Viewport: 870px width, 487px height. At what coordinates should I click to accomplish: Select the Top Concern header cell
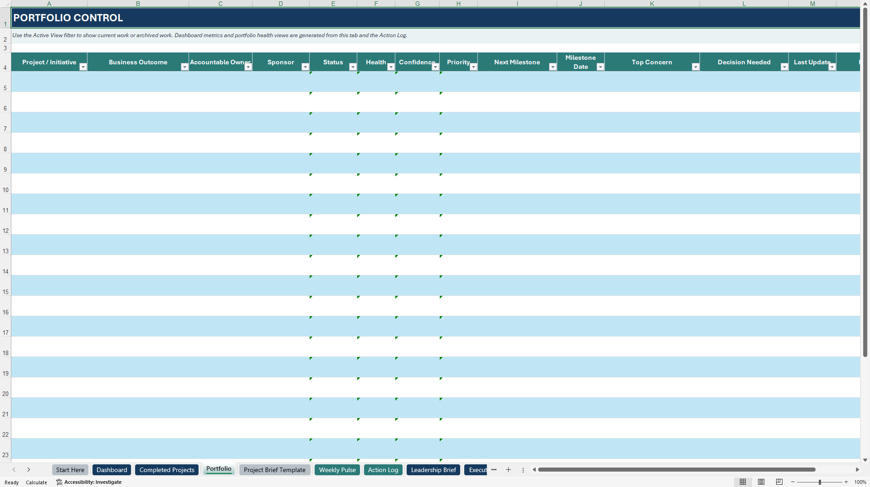pos(652,62)
